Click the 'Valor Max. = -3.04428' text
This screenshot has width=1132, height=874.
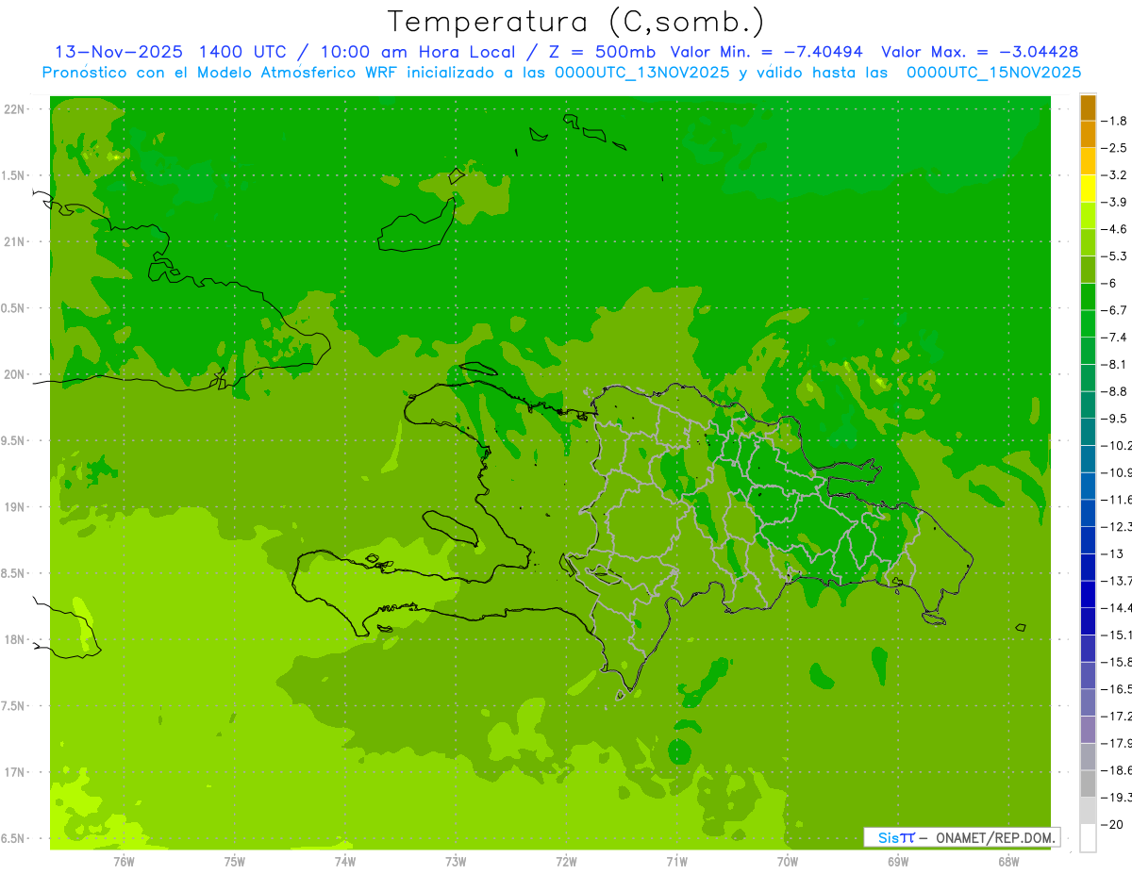tap(980, 52)
